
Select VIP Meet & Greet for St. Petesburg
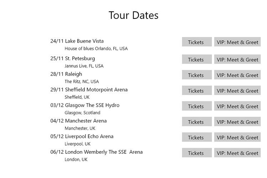[x=237, y=59]
